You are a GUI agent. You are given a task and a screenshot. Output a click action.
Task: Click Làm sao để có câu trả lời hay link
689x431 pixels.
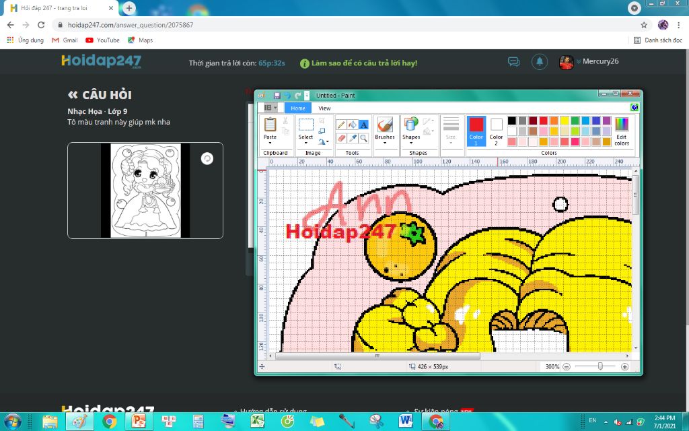tap(359, 63)
